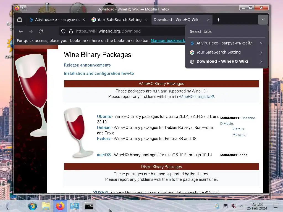Screen dimensions: 283x212
Task: Close Download - WineHQ Wiki tab in tab bar
Action: (208, 20)
